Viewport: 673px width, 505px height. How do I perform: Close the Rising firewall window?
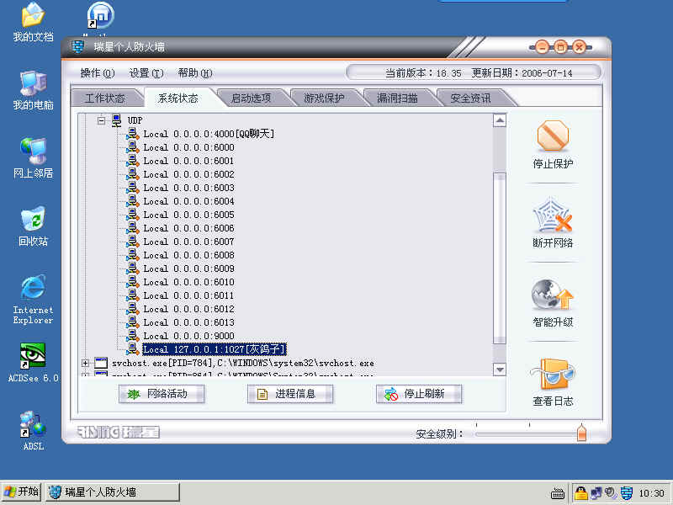579,46
